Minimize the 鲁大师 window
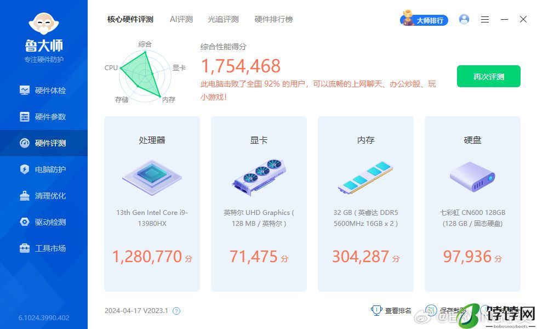Image resolution: width=537 pixels, height=329 pixels. click(504, 20)
